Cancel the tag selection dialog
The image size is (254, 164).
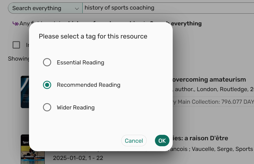point(134,141)
